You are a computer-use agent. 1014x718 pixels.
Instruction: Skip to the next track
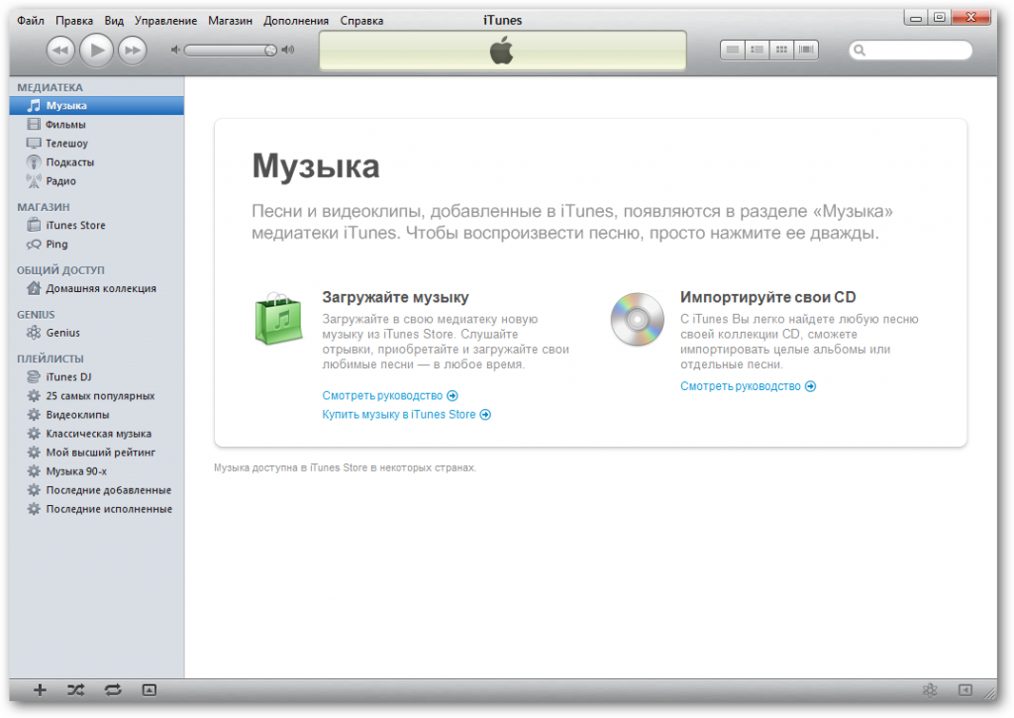[132, 50]
